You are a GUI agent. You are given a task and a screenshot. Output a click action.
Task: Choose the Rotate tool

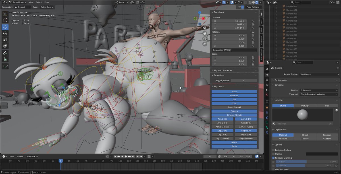[x=5, y=33]
